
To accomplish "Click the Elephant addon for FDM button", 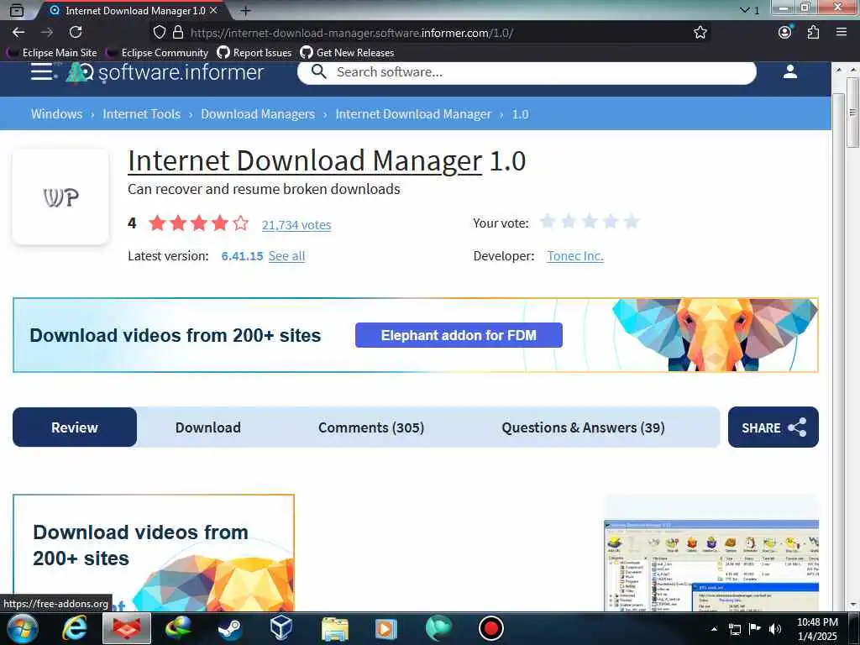I will click(459, 335).
